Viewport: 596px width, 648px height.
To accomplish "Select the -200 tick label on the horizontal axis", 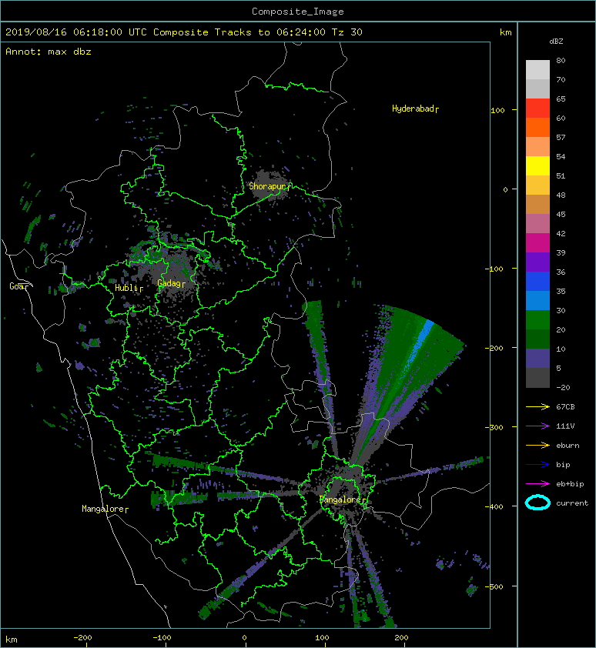I will tap(82, 638).
